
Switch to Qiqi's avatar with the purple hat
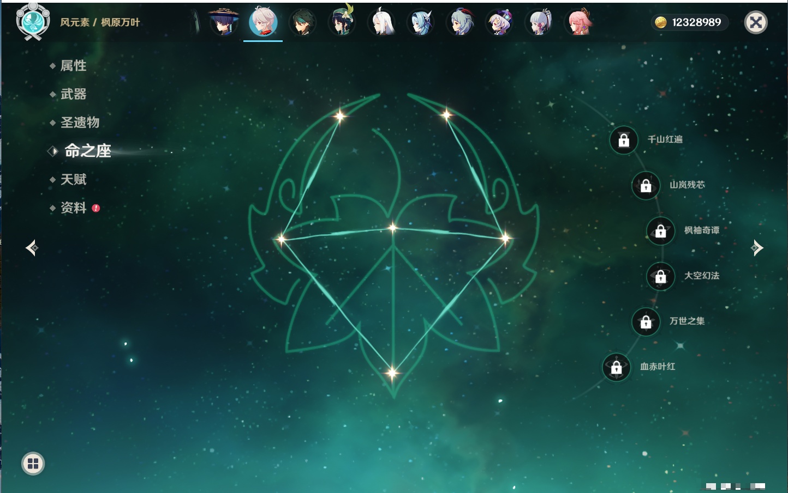(500, 22)
